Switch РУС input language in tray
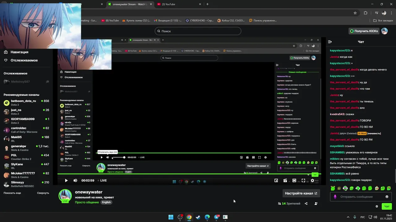The width and height of the screenshot is (396, 222). point(363,217)
